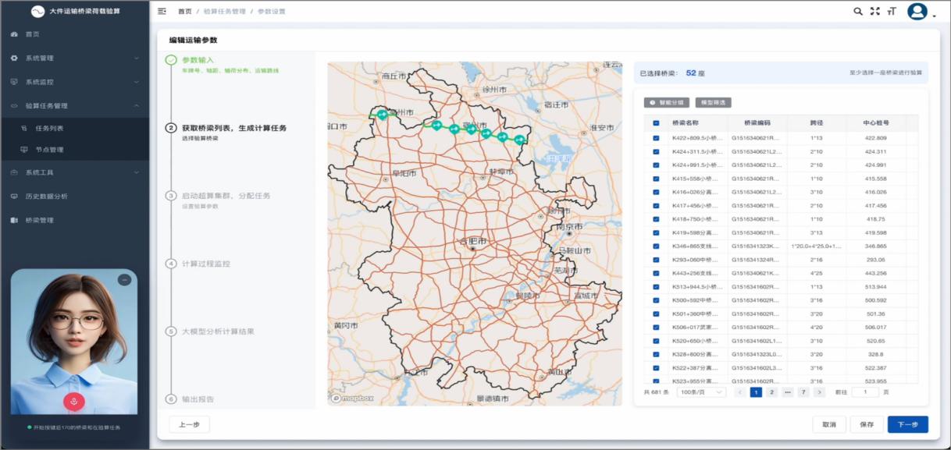The height and width of the screenshot is (450, 951).
Task: Open the dropdown arrow beside the avatar
Action: tap(934, 16)
